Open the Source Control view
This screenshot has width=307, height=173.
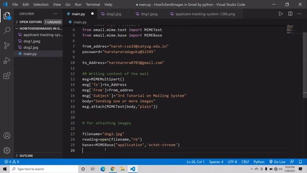pyautogui.click(x=7, y=46)
